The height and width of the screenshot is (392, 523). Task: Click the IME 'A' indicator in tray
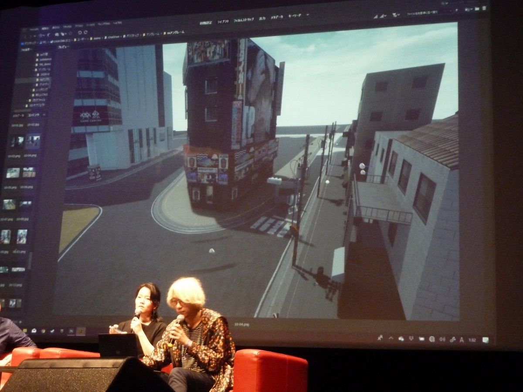(x=462, y=339)
